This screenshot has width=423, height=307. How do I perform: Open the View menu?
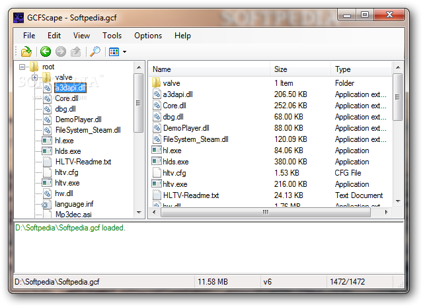click(81, 36)
